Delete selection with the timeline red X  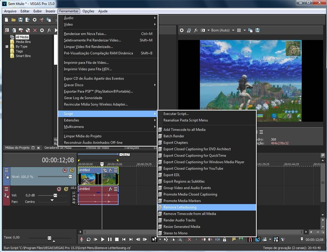click(x=189, y=239)
